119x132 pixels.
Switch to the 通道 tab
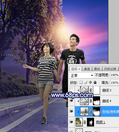pos(87,69)
